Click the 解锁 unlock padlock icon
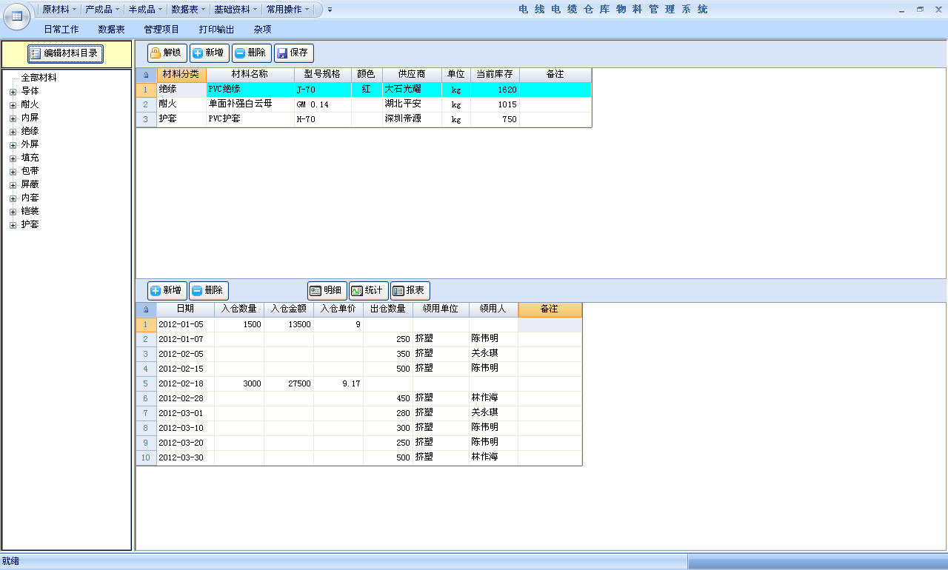Image resolution: width=948 pixels, height=570 pixels. pyautogui.click(x=156, y=53)
